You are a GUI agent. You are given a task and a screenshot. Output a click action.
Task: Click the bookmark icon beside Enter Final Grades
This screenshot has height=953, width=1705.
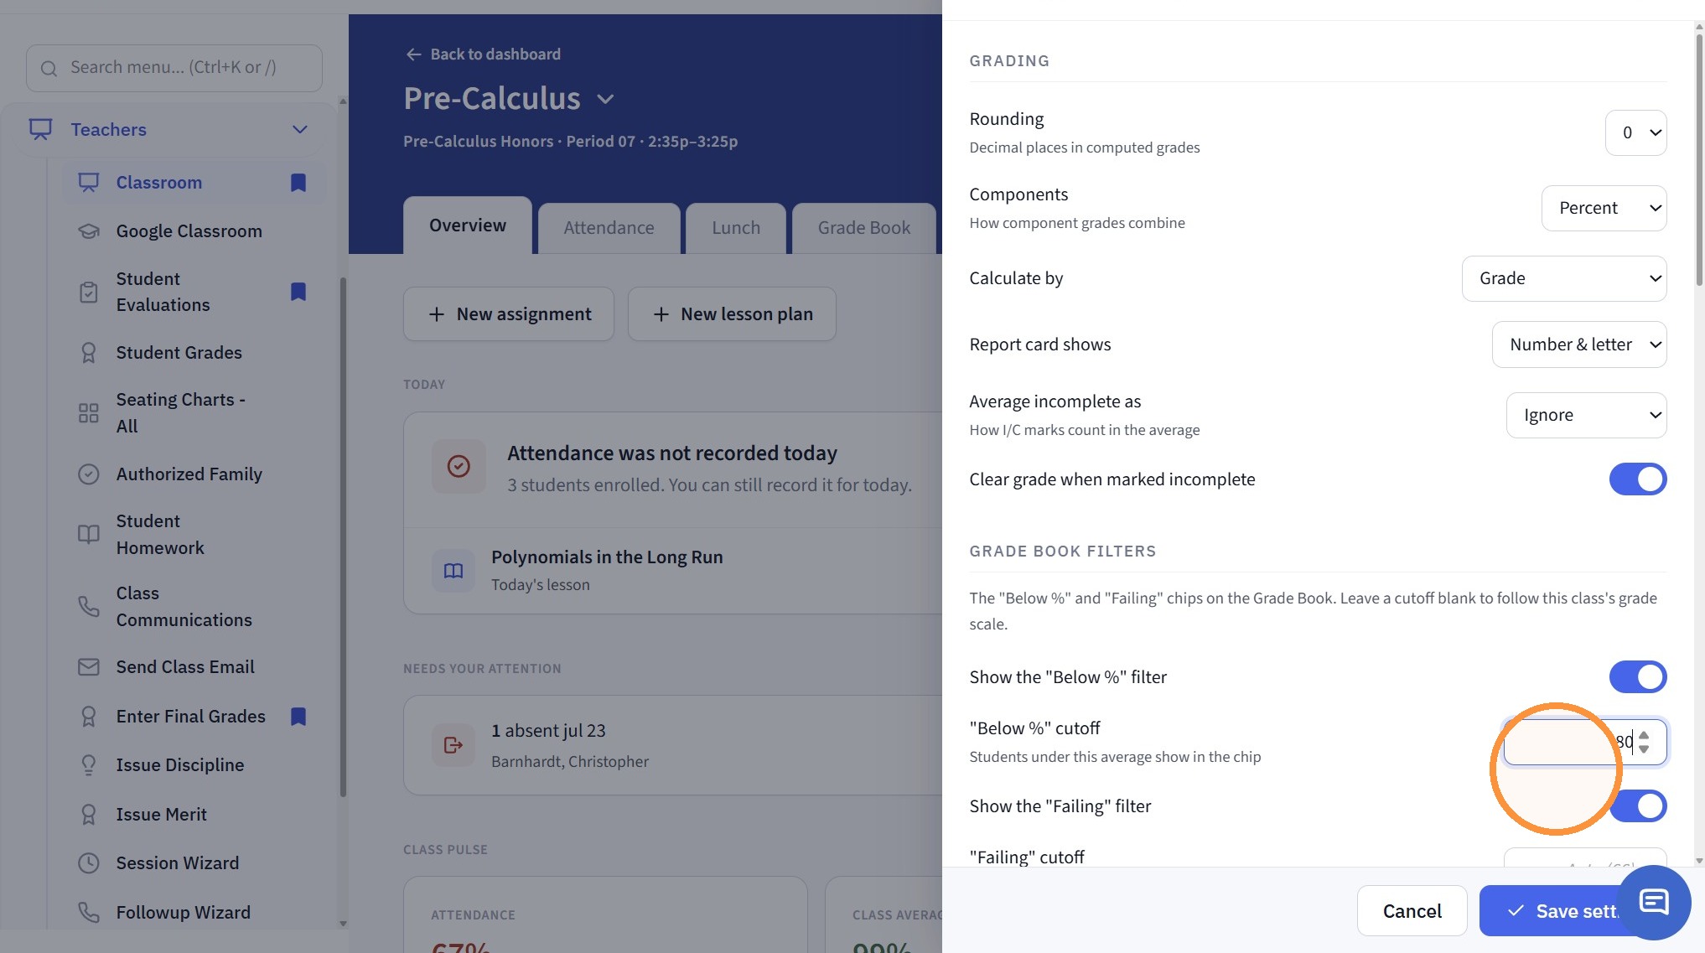(x=298, y=717)
